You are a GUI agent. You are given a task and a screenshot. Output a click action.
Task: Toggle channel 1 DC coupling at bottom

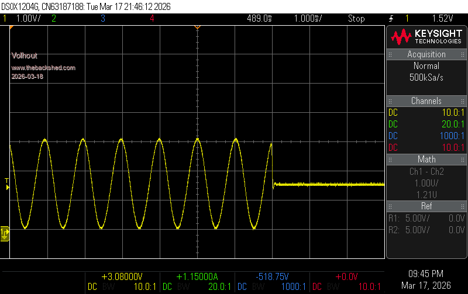pyautogui.click(x=92, y=286)
